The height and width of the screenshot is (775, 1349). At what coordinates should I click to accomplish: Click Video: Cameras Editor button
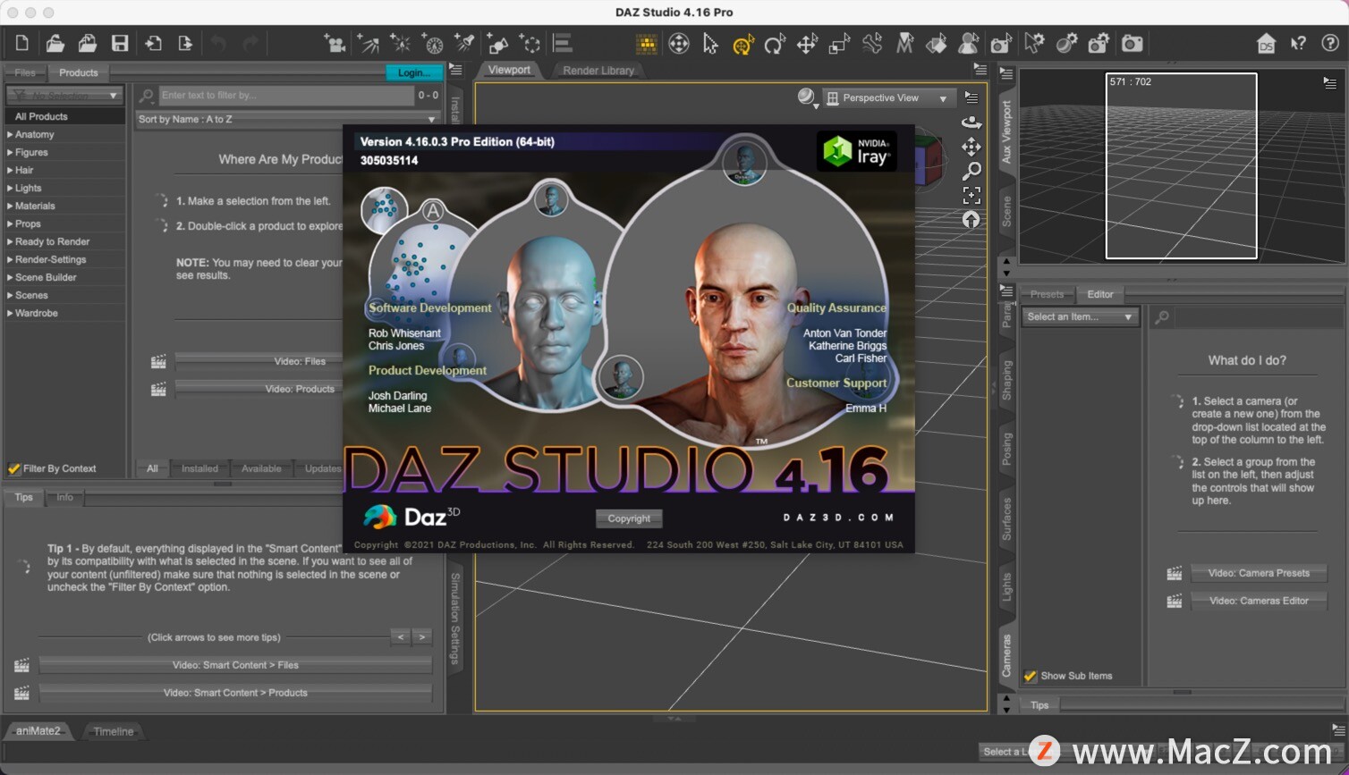[x=1259, y=601]
